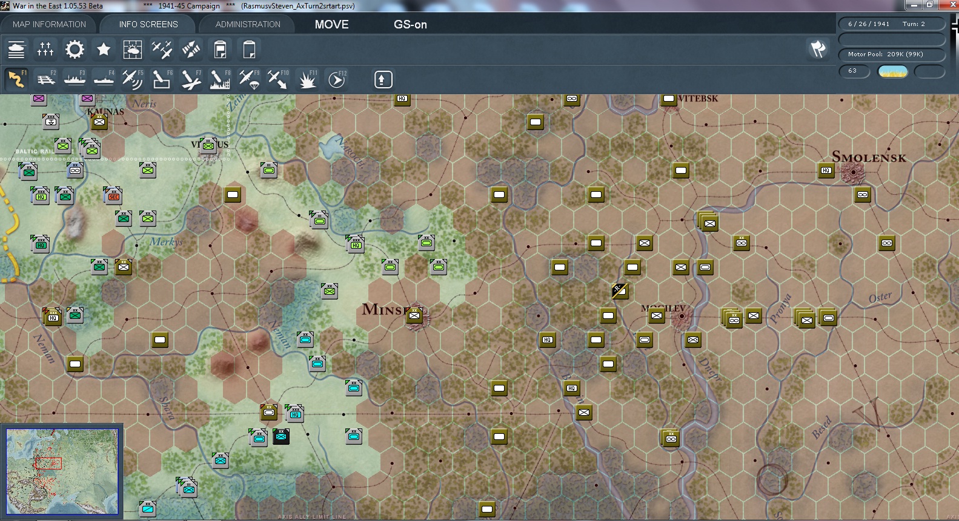Screen dimensions: 959x521
Task: Select air transport mode (F9)
Action: [249, 79]
